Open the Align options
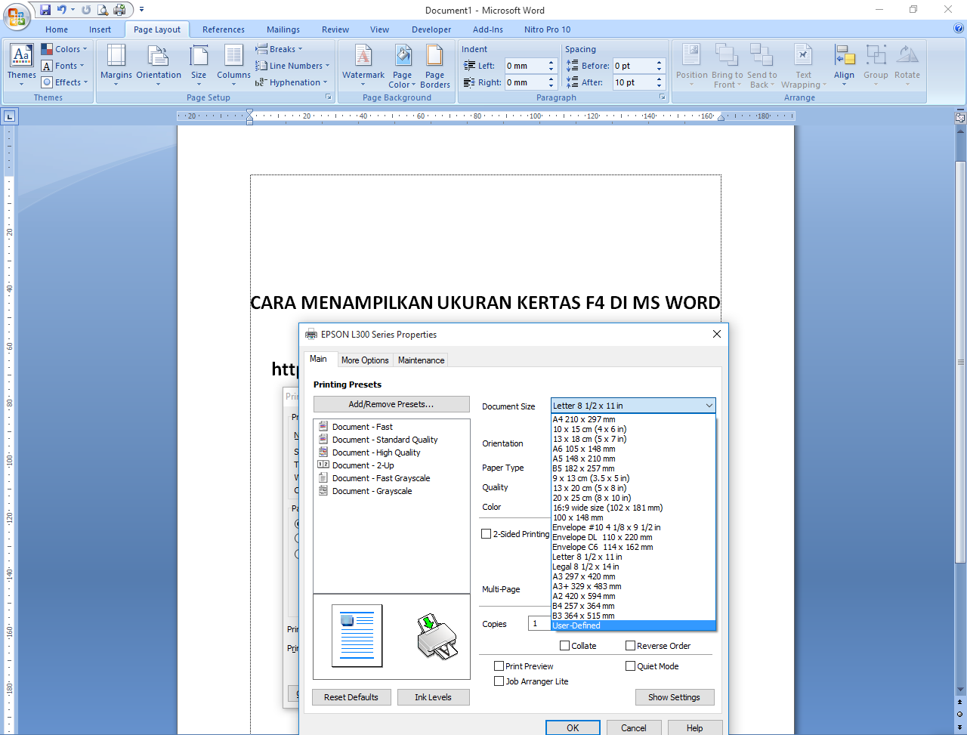This screenshot has height=735, width=967. click(844, 65)
